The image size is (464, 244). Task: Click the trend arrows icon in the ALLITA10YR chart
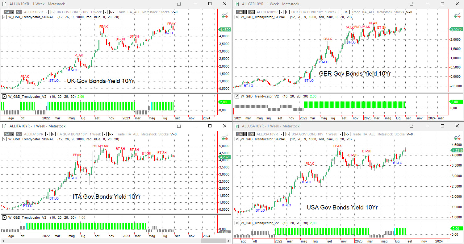[x=225, y=138]
